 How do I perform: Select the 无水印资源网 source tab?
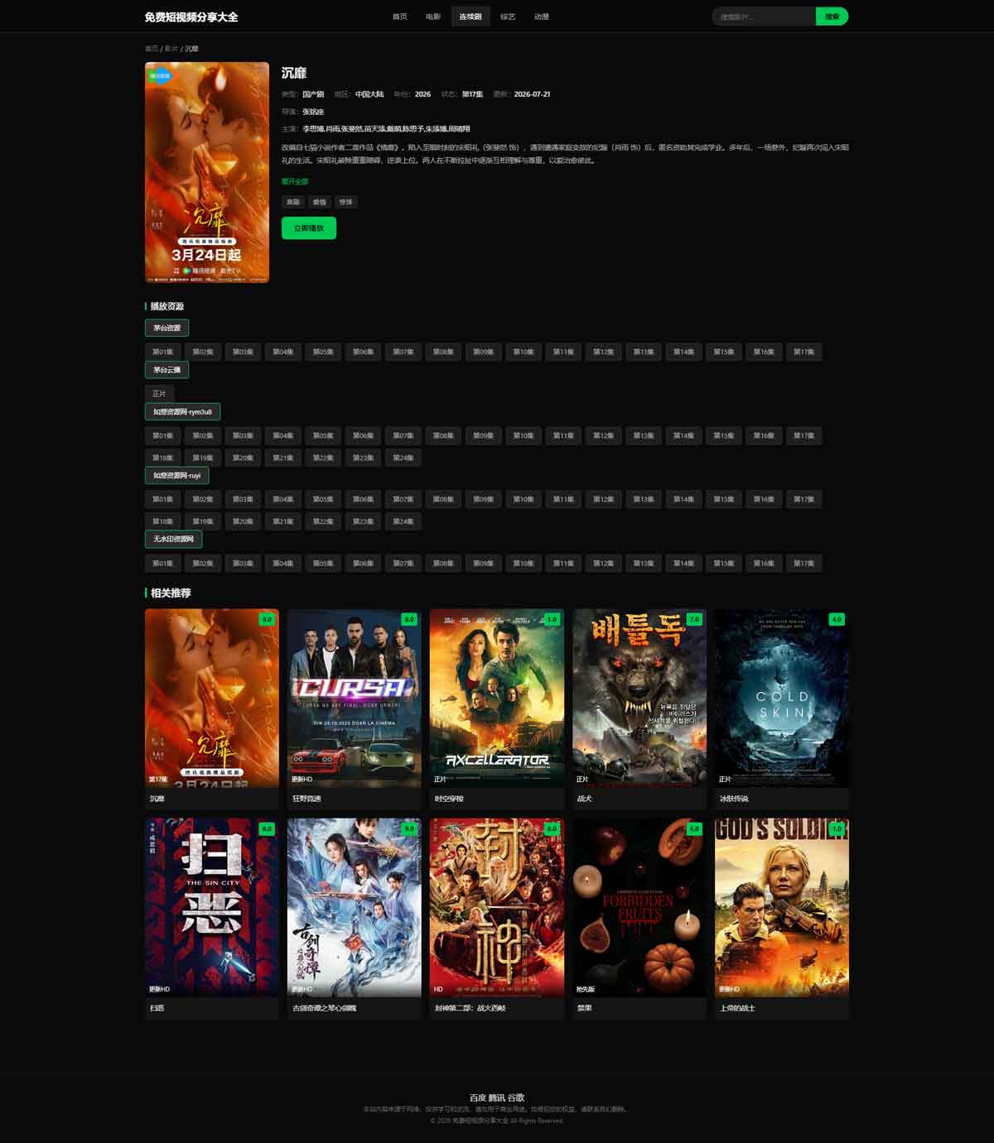(x=173, y=540)
